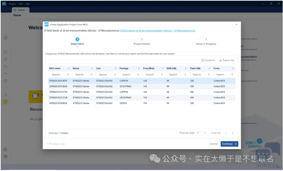
Task: Sort by Package column arrows
Action: point(139,69)
